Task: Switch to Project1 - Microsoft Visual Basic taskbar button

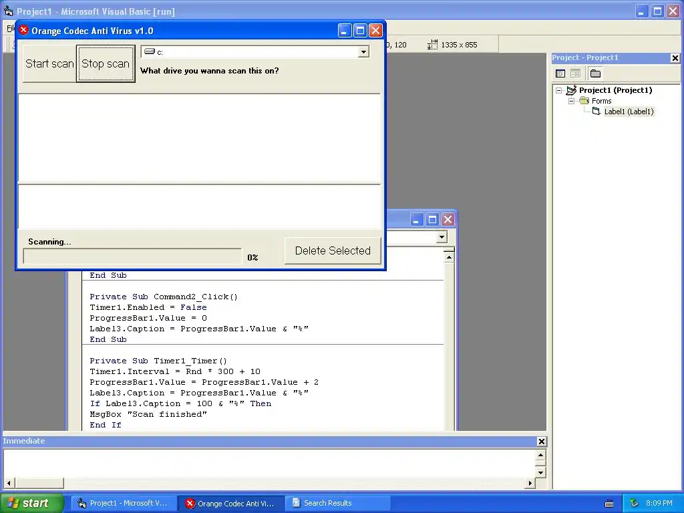Action: pos(124,503)
